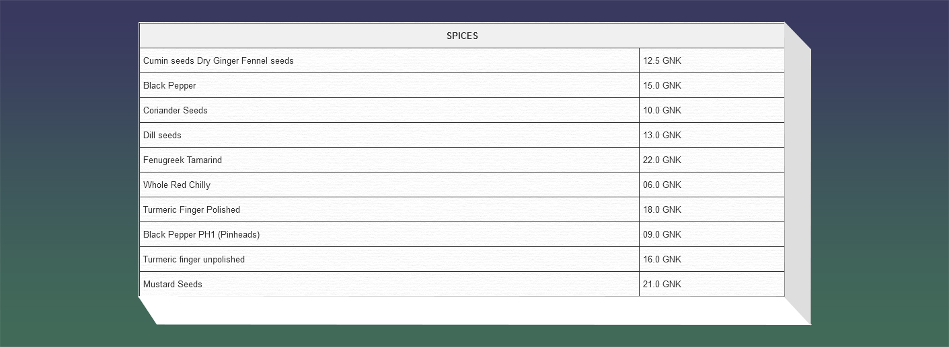Click the 10.0 GNK price cell
This screenshot has height=347, width=949.
pos(712,110)
